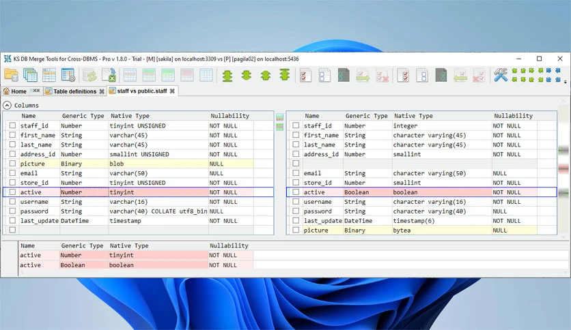Select smallint UNSIGNED cell in left pane
Viewport: 571px width, 330px height.
[x=158, y=154]
